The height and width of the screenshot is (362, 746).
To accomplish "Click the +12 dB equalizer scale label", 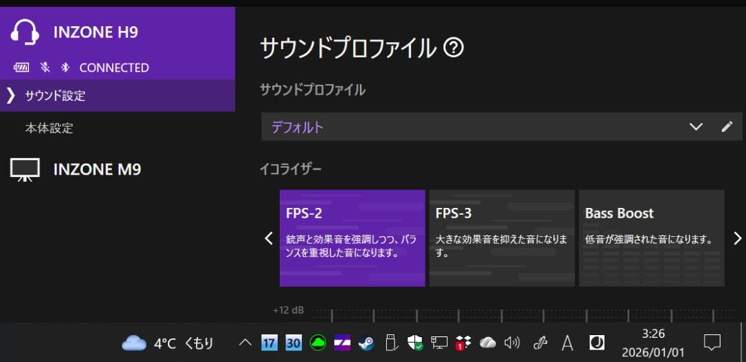I will coord(288,310).
